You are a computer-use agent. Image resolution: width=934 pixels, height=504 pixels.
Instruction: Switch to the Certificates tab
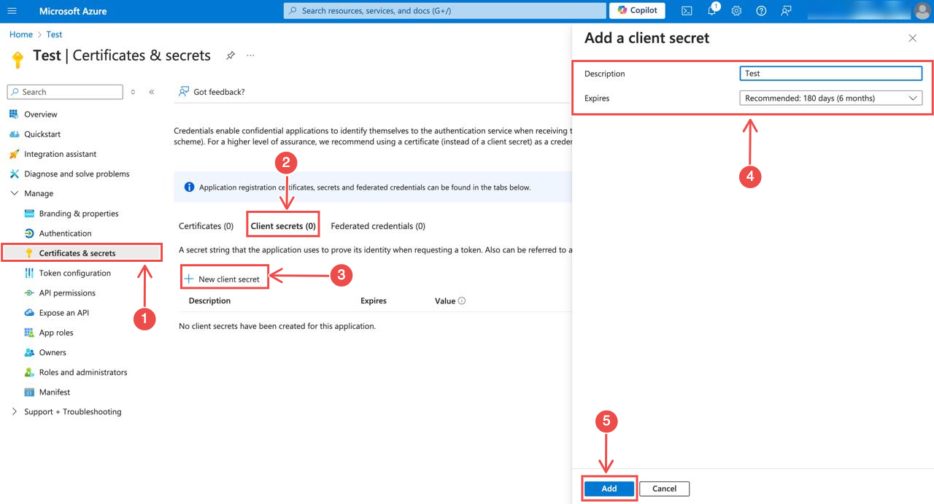tap(206, 225)
